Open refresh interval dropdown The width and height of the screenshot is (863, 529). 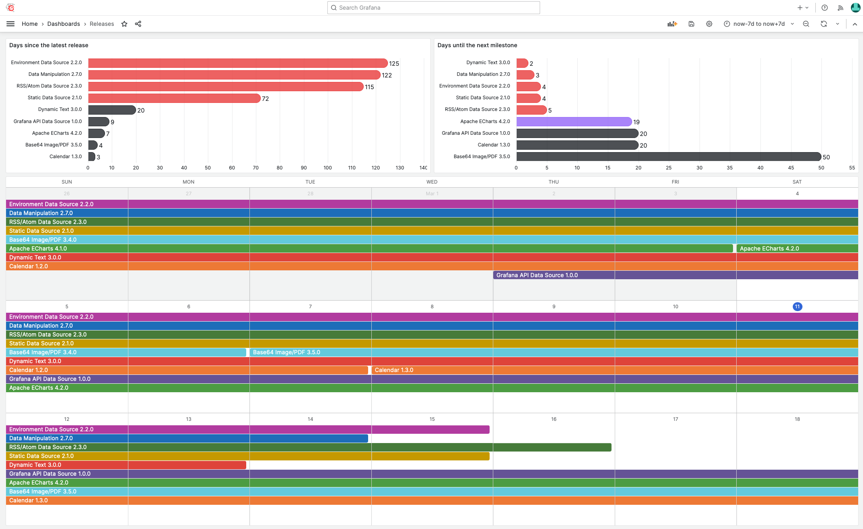[x=838, y=24]
